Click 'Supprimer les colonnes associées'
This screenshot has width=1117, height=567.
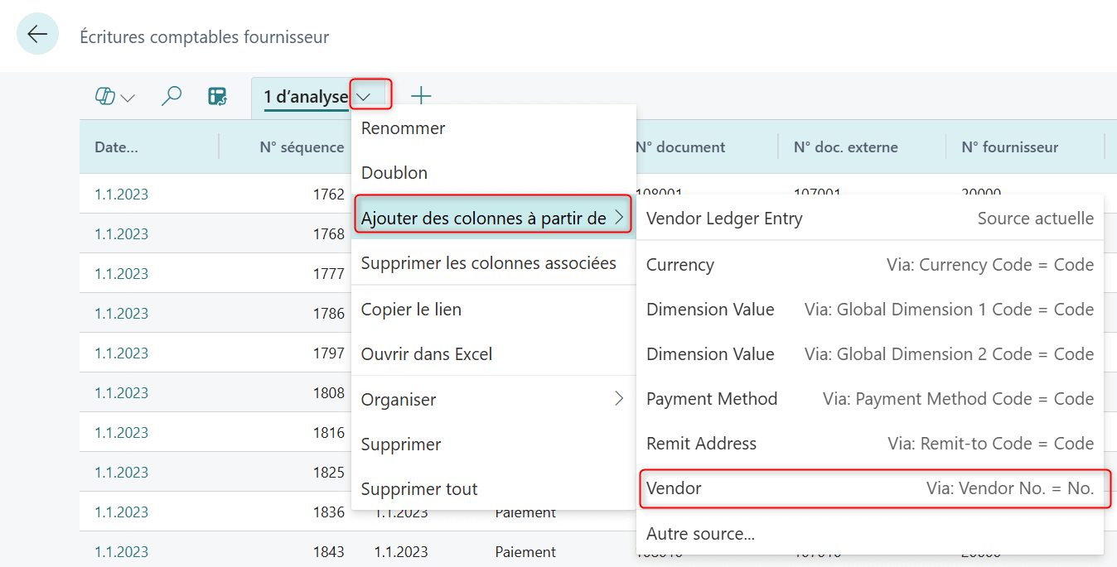point(489,263)
